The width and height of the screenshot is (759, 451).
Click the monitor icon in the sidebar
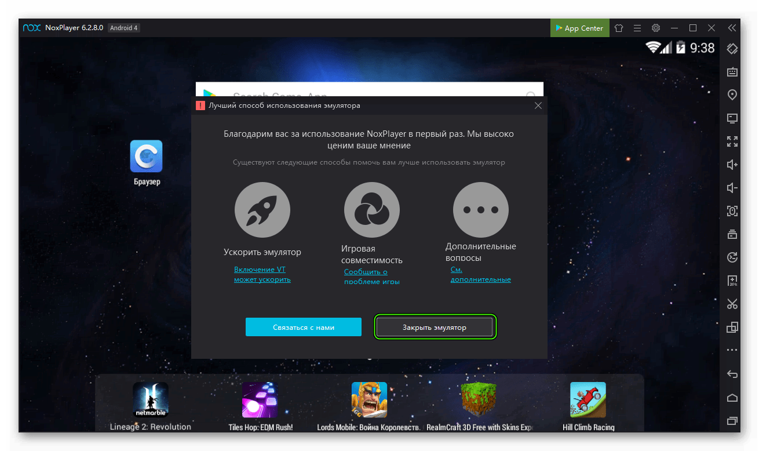click(732, 118)
